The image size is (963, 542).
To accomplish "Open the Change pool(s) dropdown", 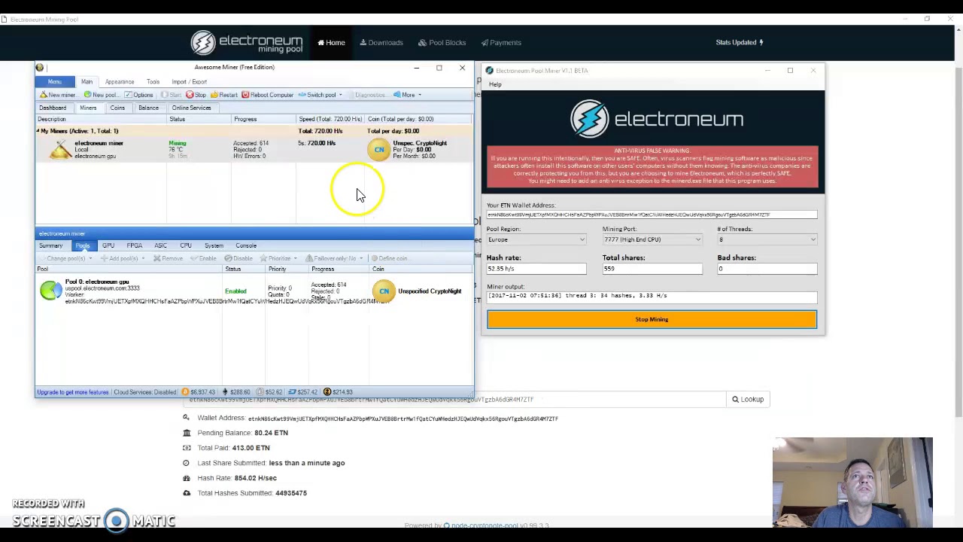I will (x=65, y=258).
